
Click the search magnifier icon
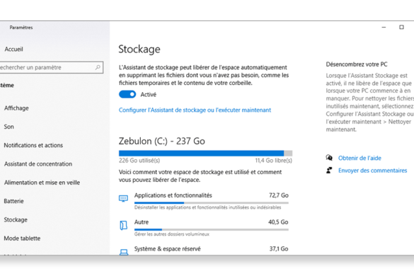[98, 67]
